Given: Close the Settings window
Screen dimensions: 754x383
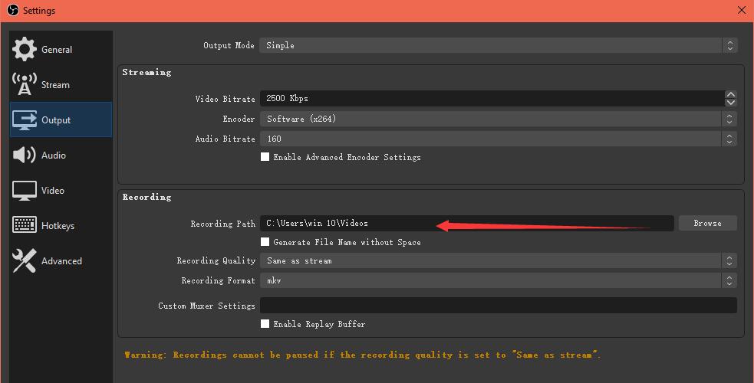Looking at the screenshot, I should pyautogui.click(x=742, y=10).
